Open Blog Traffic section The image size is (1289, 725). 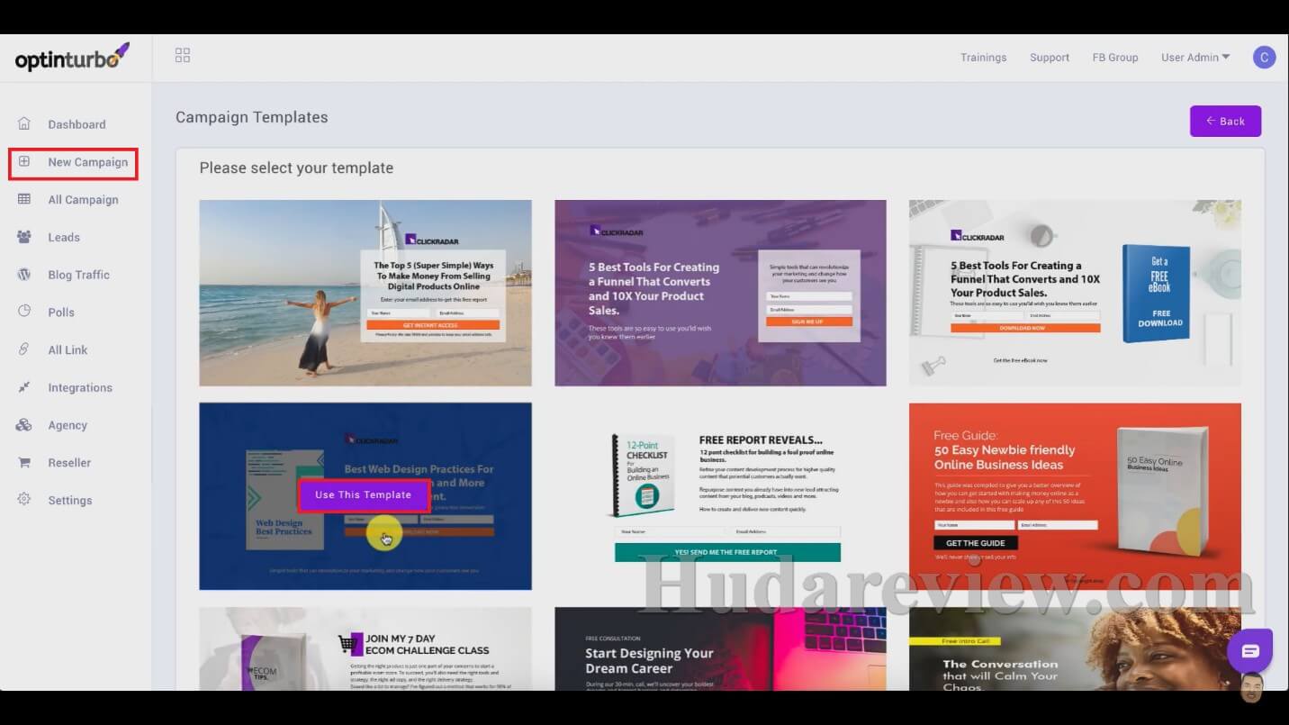pyautogui.click(x=78, y=275)
